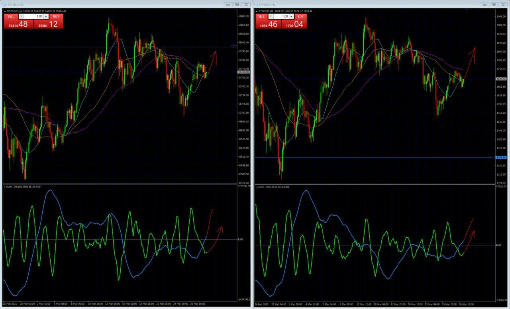Image resolution: width=510 pixels, height=309 pixels.
Task: Click the 1278.25 price scale label
Action: click(x=501, y=183)
